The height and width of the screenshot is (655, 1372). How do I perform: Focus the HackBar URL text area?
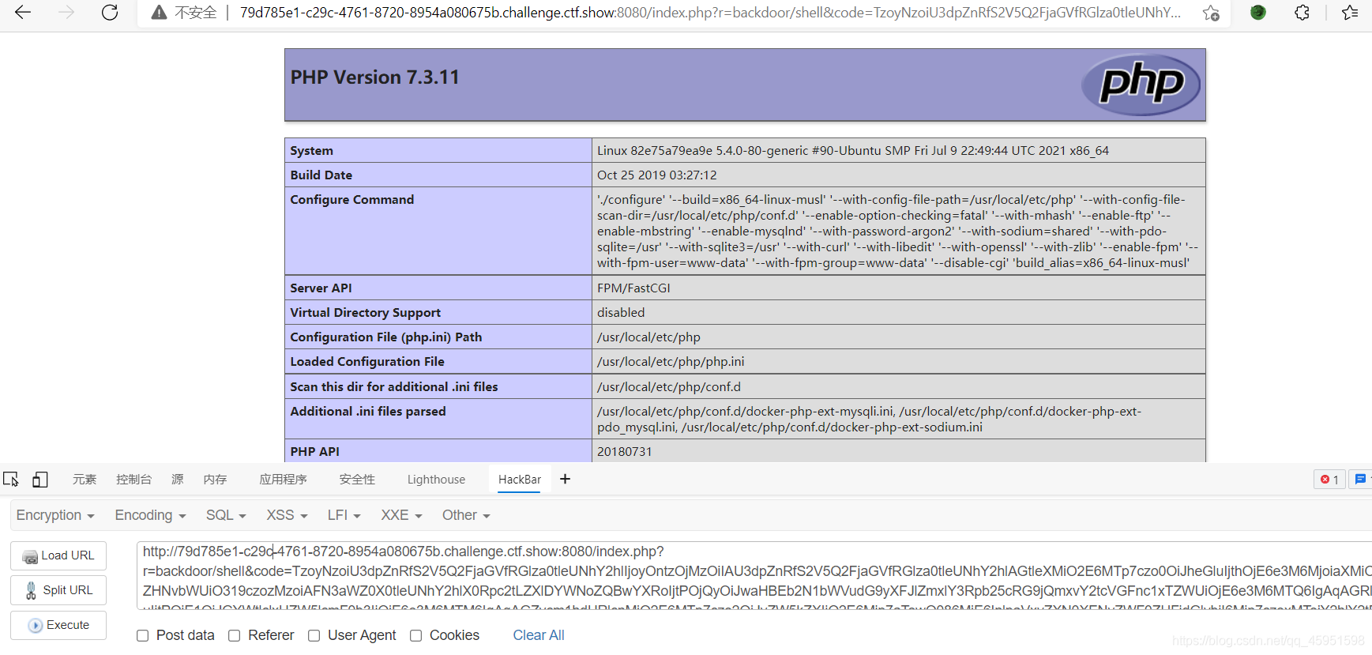[754, 575]
